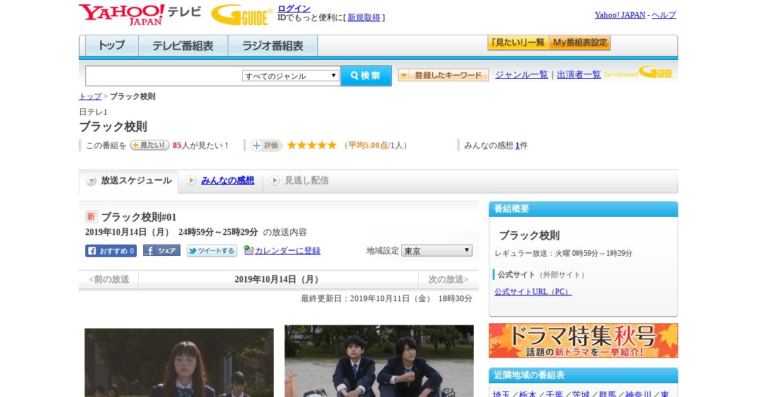Open the トップ navigation tab
This screenshot has height=397, width=757.
tap(112, 46)
